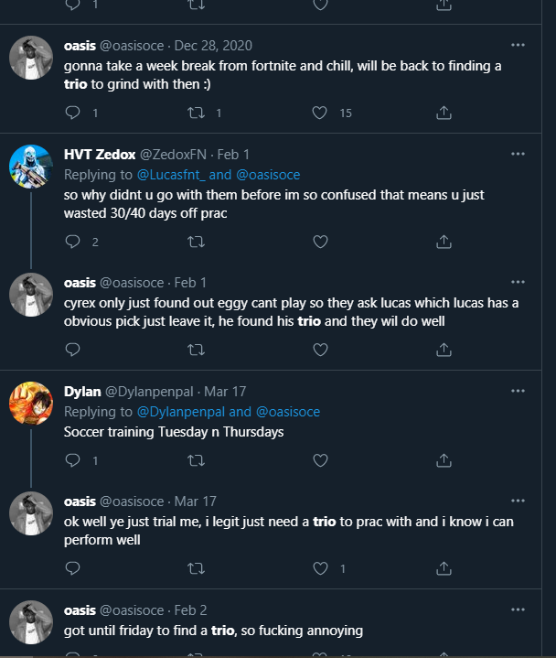Open more options on HVT Zedox tweet
This screenshot has width=556, height=658.
tap(518, 154)
